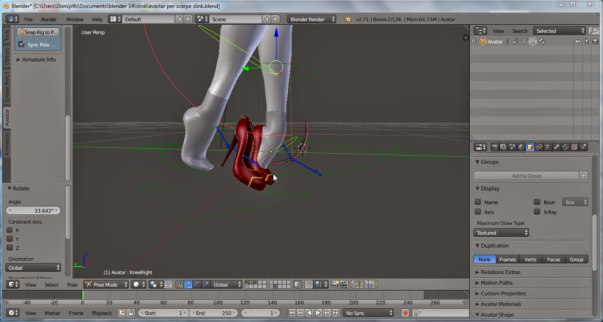This screenshot has width=603, height=322.
Task: Switch to the Animation sidebar tab
Action: coord(7,144)
